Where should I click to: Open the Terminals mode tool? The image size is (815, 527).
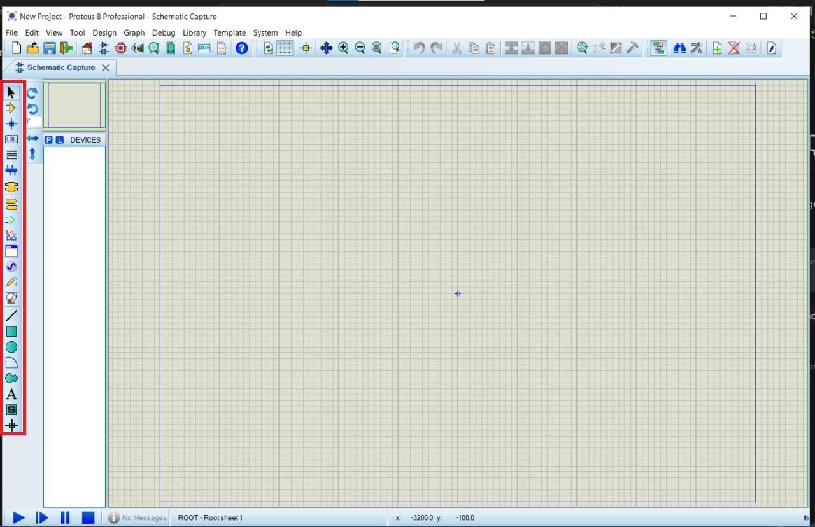(11, 204)
